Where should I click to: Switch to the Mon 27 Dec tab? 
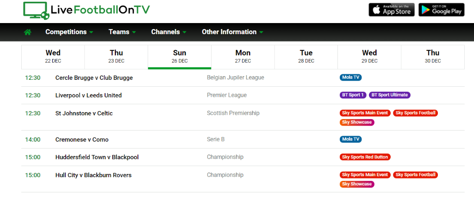click(243, 57)
